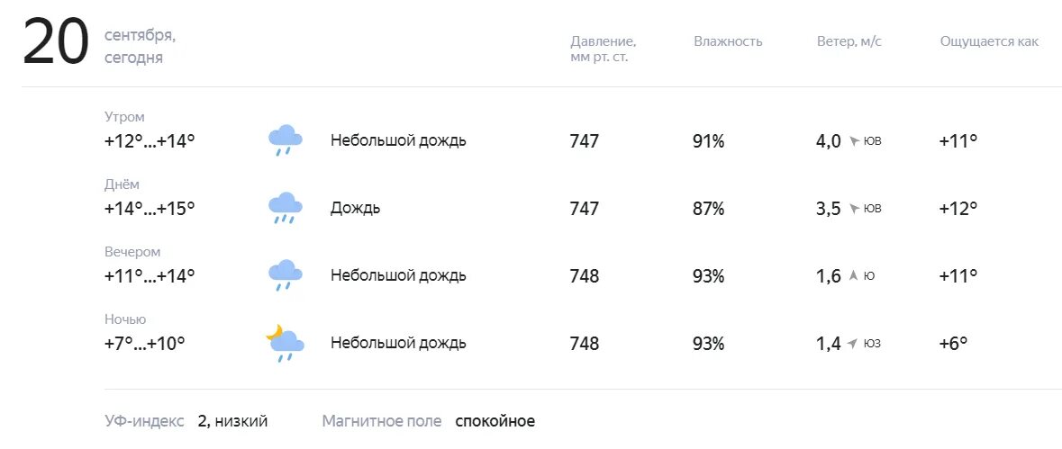1062x449 pixels.
Task: Click the Вечером humidity value 93%
Action: click(x=709, y=276)
